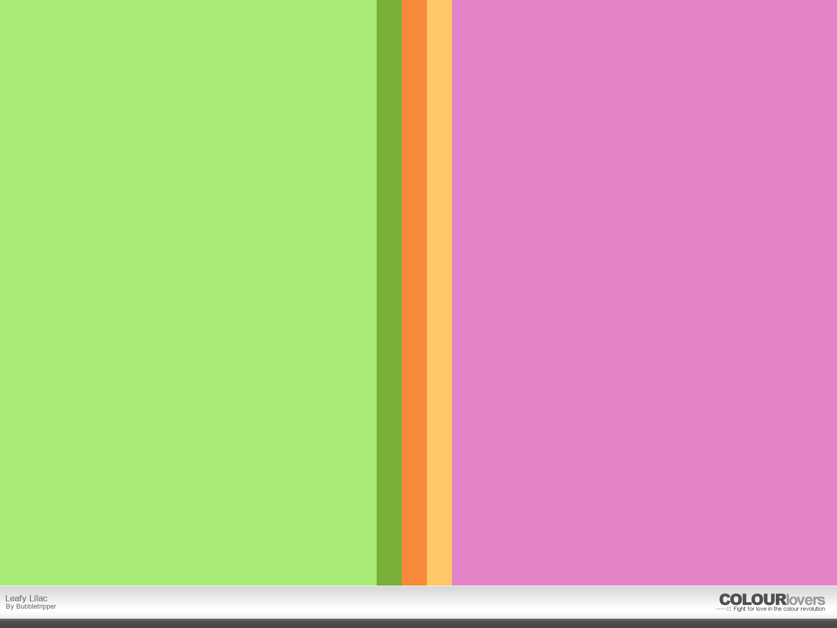The image size is (837, 628).
Task: Click the 'Leafy Lilac' palette title
Action: click(x=26, y=598)
